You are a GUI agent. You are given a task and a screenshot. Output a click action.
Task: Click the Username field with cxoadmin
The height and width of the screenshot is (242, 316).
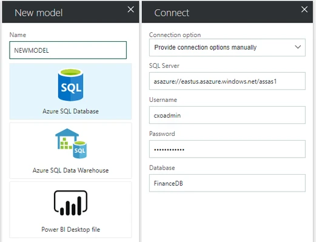(x=227, y=115)
